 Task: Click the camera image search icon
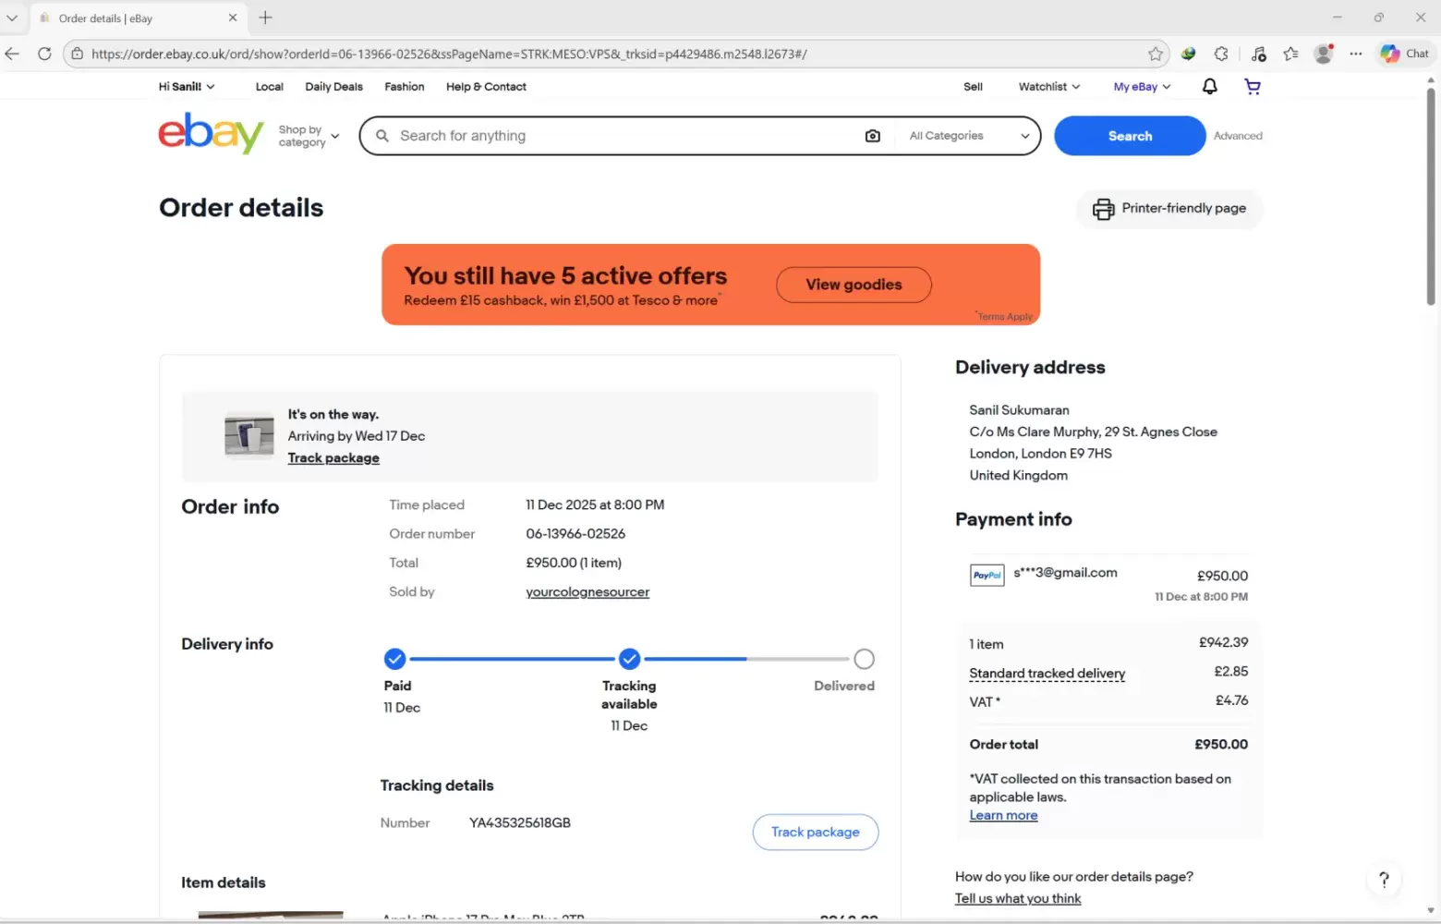click(872, 136)
